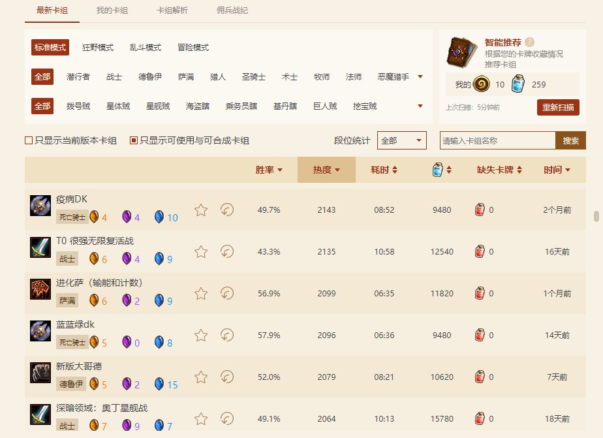Viewport: 603px width, 438px height.
Task: Click the 搜索 button
Action: coord(570,140)
